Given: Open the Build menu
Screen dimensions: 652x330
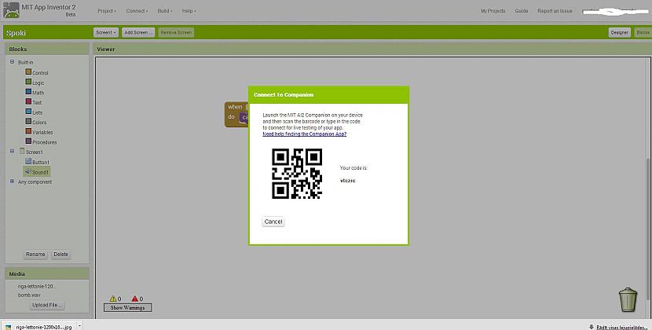Looking at the screenshot, I should (165, 11).
